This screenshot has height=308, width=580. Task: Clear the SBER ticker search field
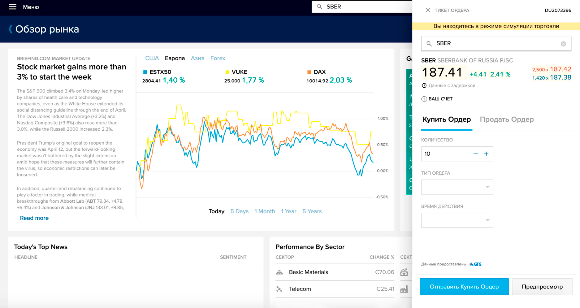563,44
